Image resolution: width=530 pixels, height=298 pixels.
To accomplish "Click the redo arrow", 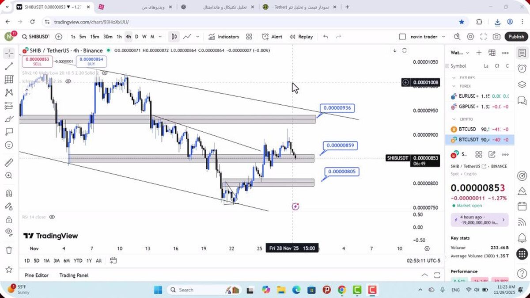I will pyautogui.click(x=339, y=37).
